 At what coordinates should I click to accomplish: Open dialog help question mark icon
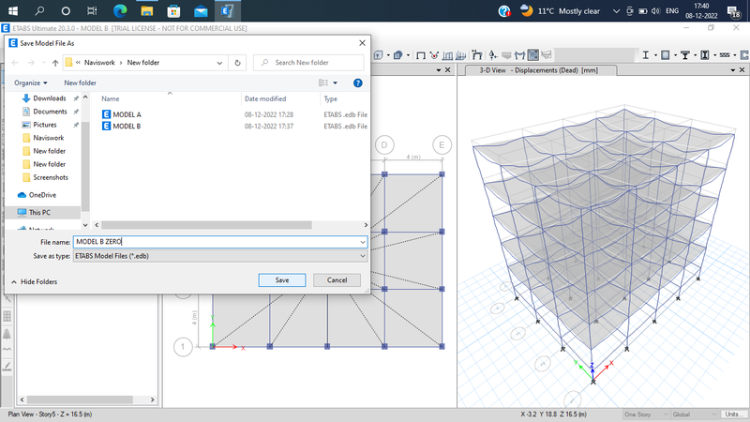(x=357, y=83)
